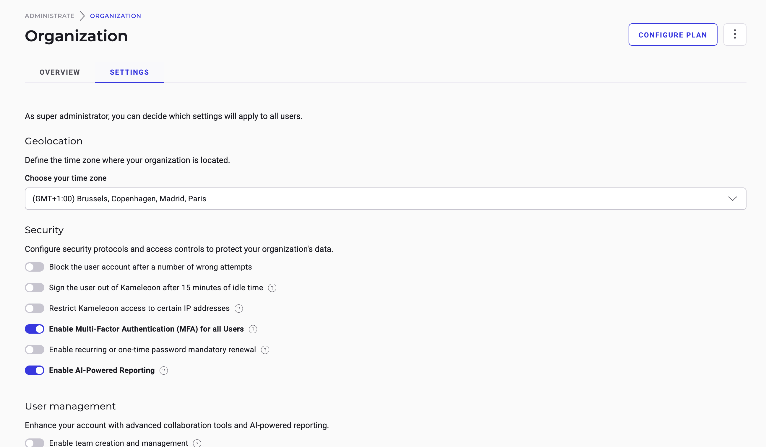Enable password mandatory renewal toggle
This screenshot has height=447, width=766.
35,350
